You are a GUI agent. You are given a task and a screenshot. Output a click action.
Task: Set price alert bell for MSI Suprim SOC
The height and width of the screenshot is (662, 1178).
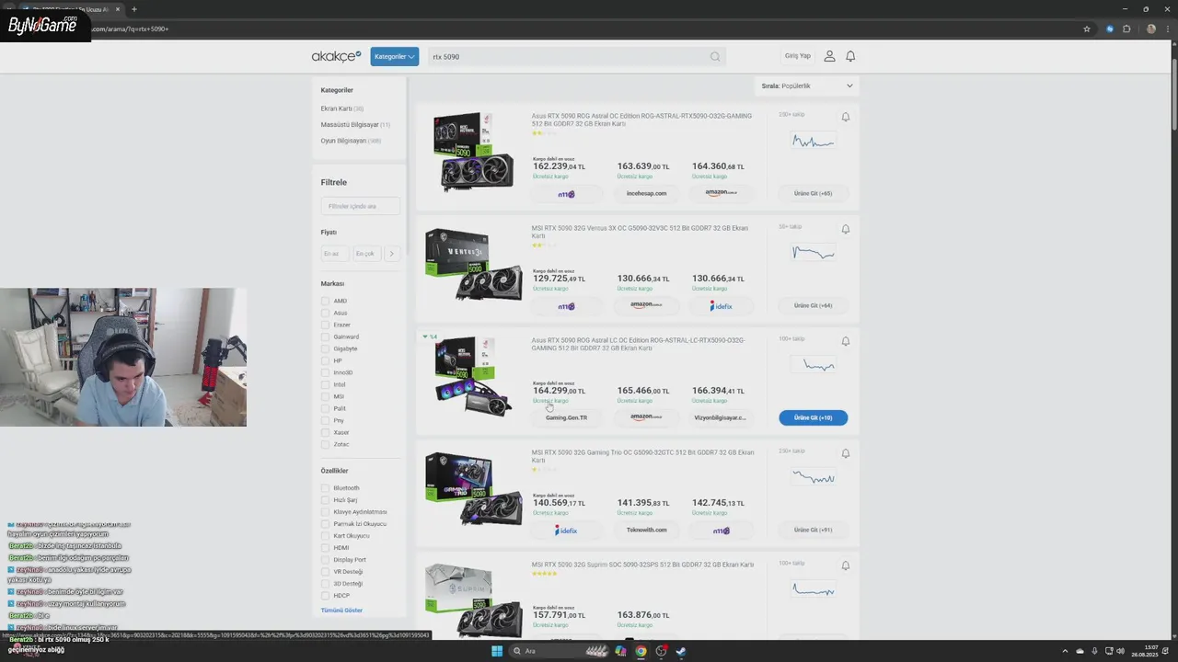pos(846,565)
